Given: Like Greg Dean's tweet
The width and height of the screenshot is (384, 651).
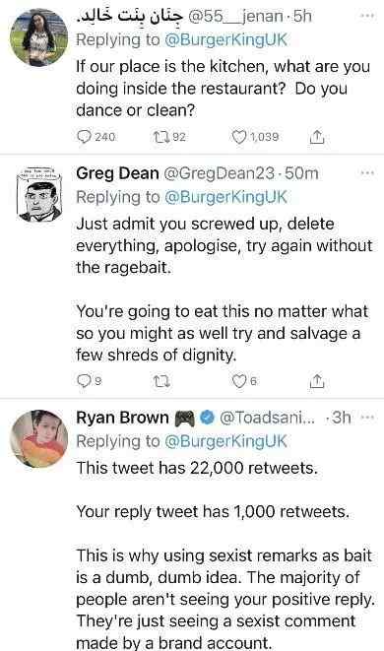Looking at the screenshot, I should click(x=238, y=380).
